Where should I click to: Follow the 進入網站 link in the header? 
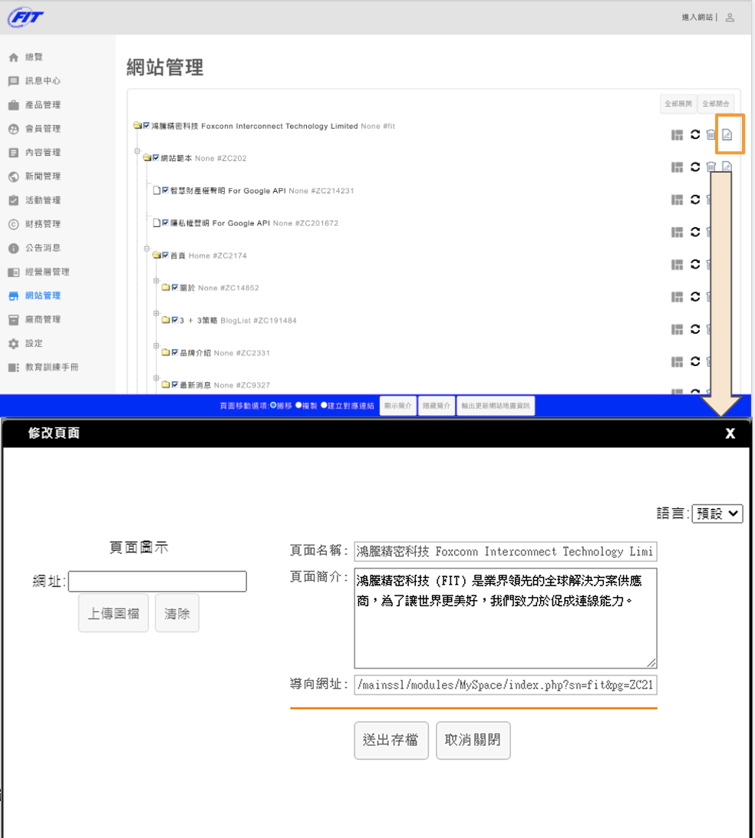point(697,18)
